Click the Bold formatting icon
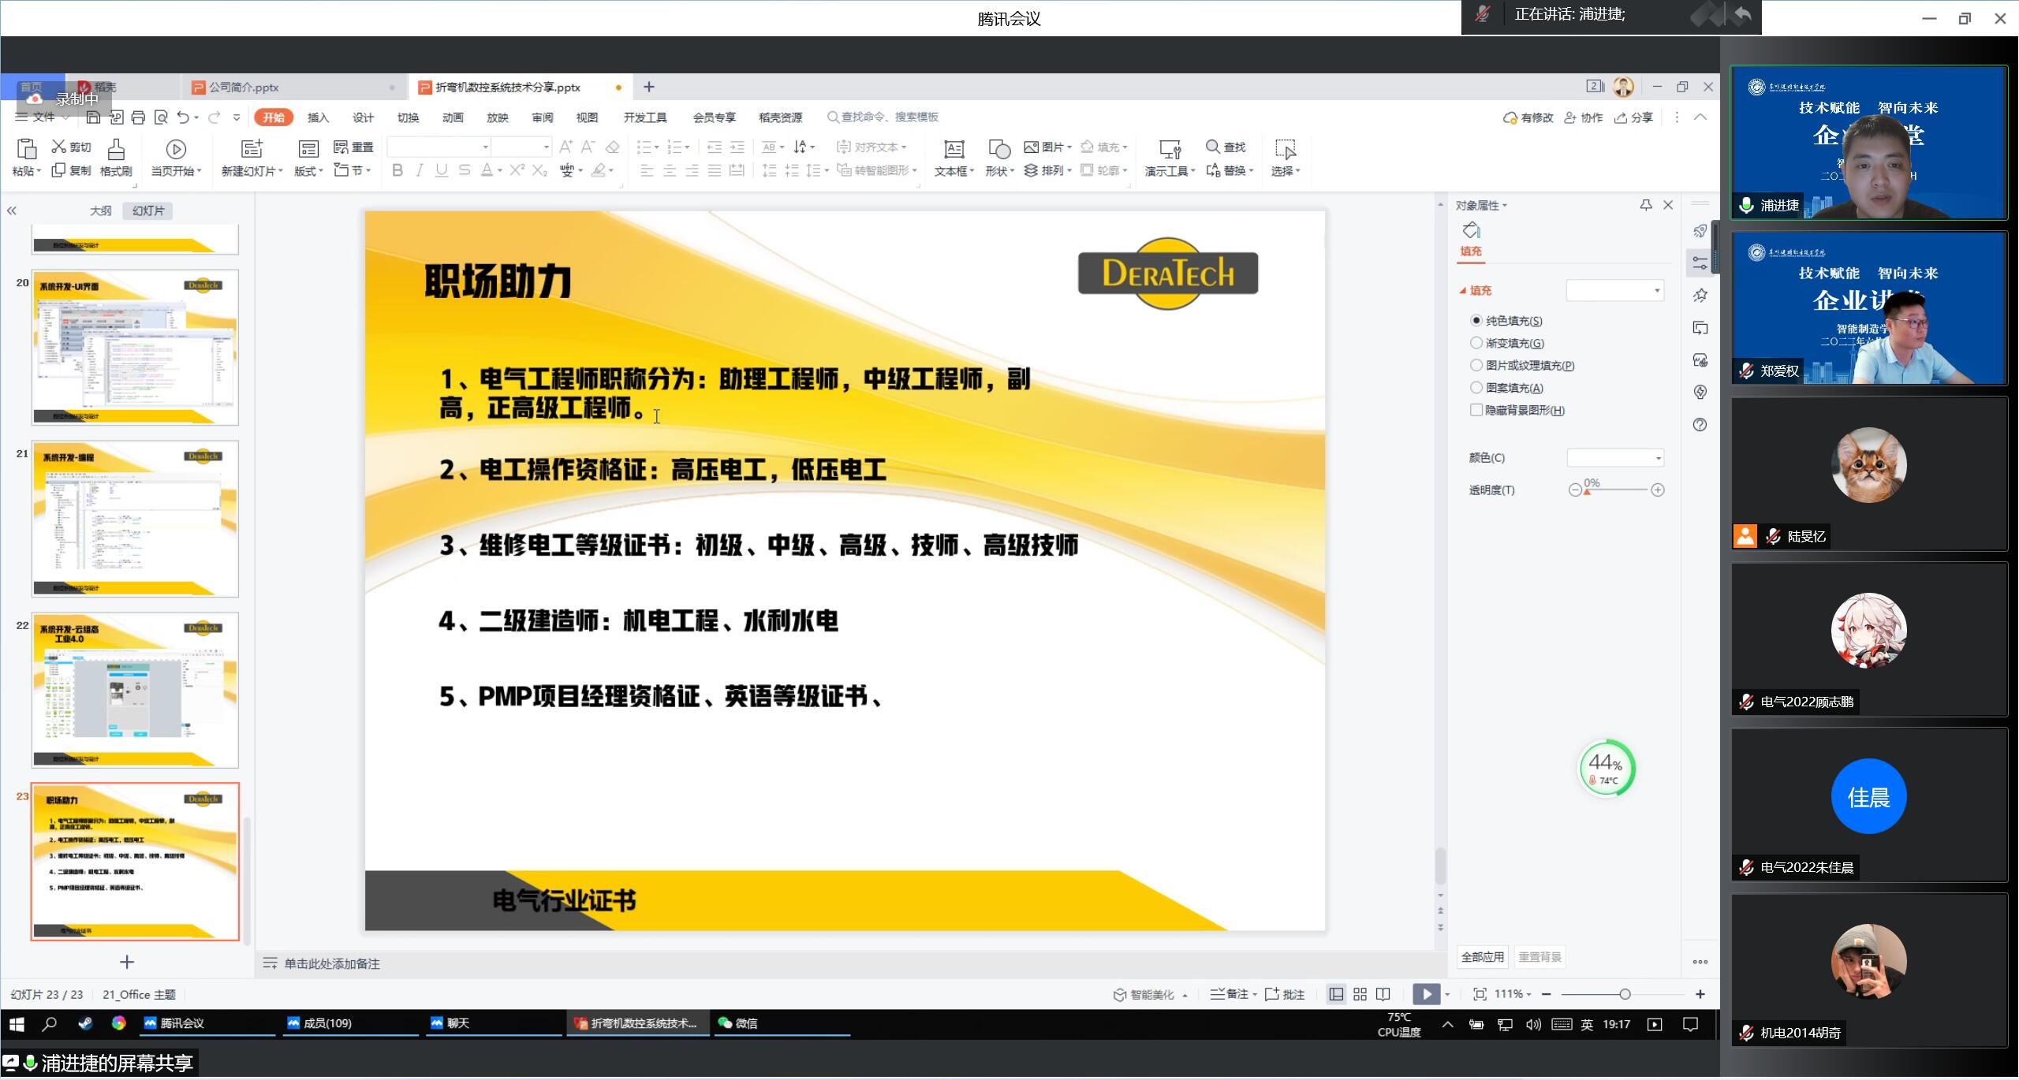2019x1080 pixels. tap(397, 170)
